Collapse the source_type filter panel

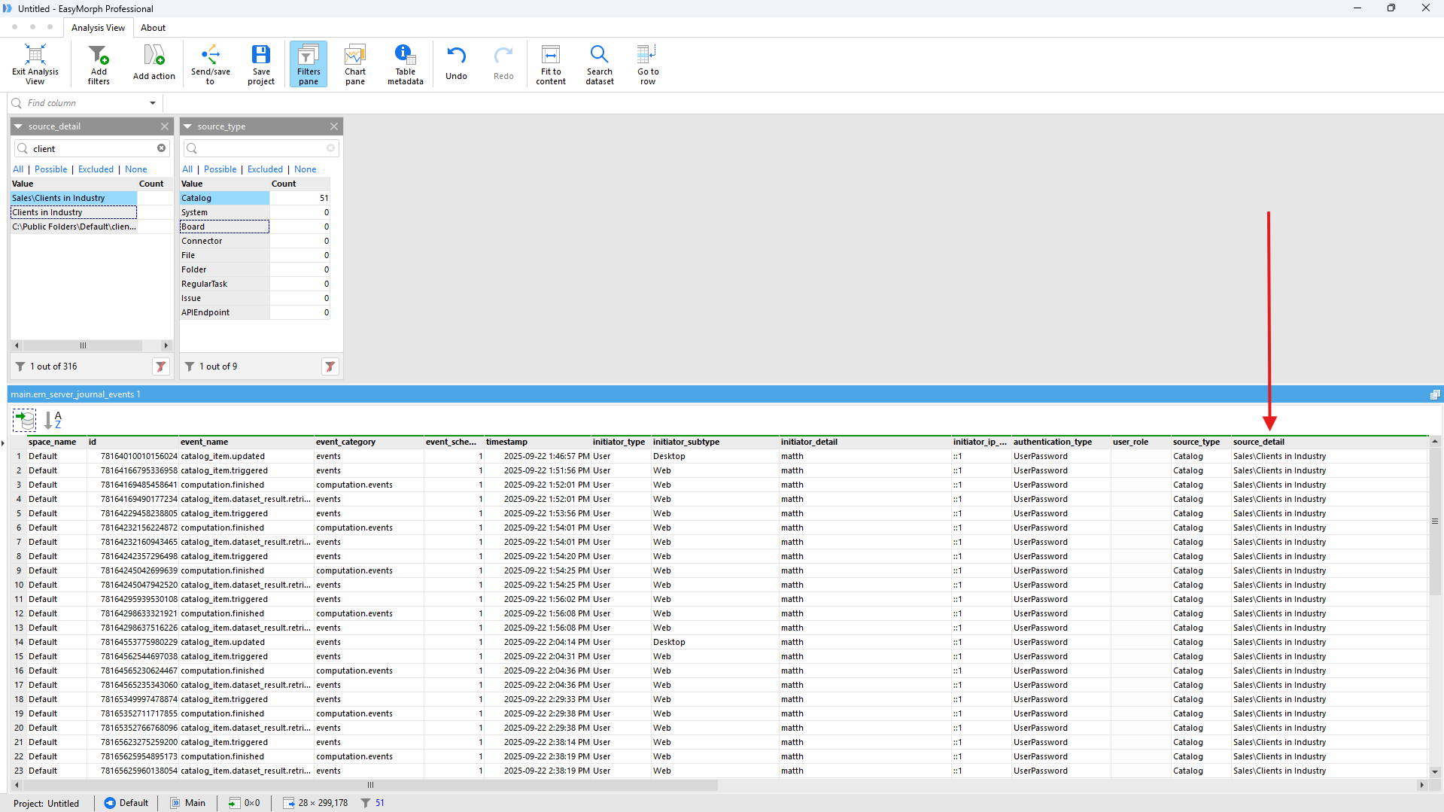tap(188, 126)
